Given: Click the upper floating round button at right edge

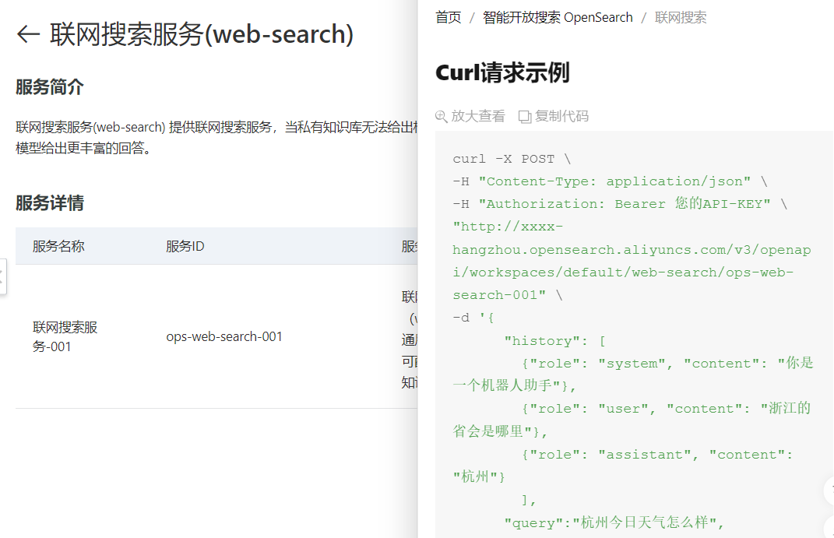Looking at the screenshot, I should pyautogui.click(x=829, y=491).
